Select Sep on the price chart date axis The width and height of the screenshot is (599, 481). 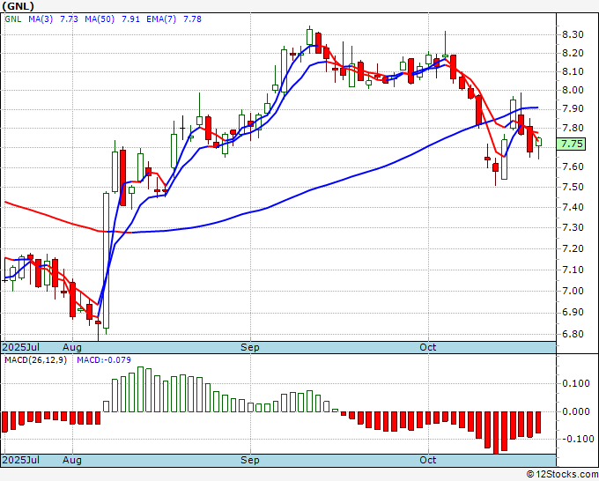(x=250, y=347)
